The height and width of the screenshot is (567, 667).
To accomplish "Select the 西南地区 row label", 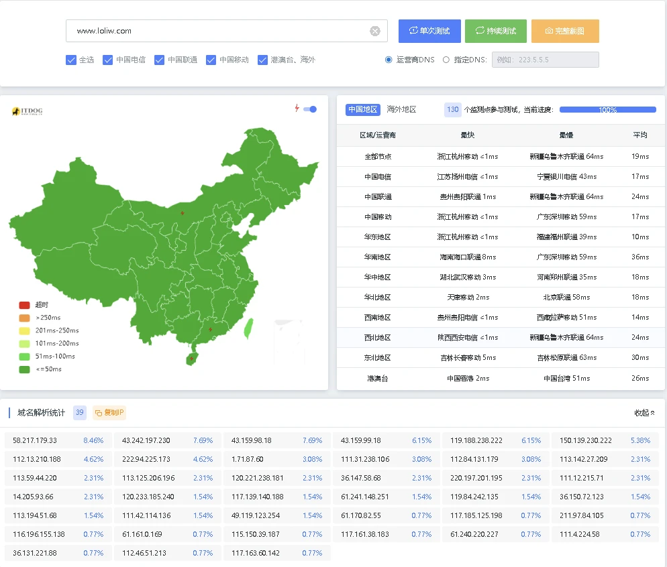I will click(x=378, y=318).
